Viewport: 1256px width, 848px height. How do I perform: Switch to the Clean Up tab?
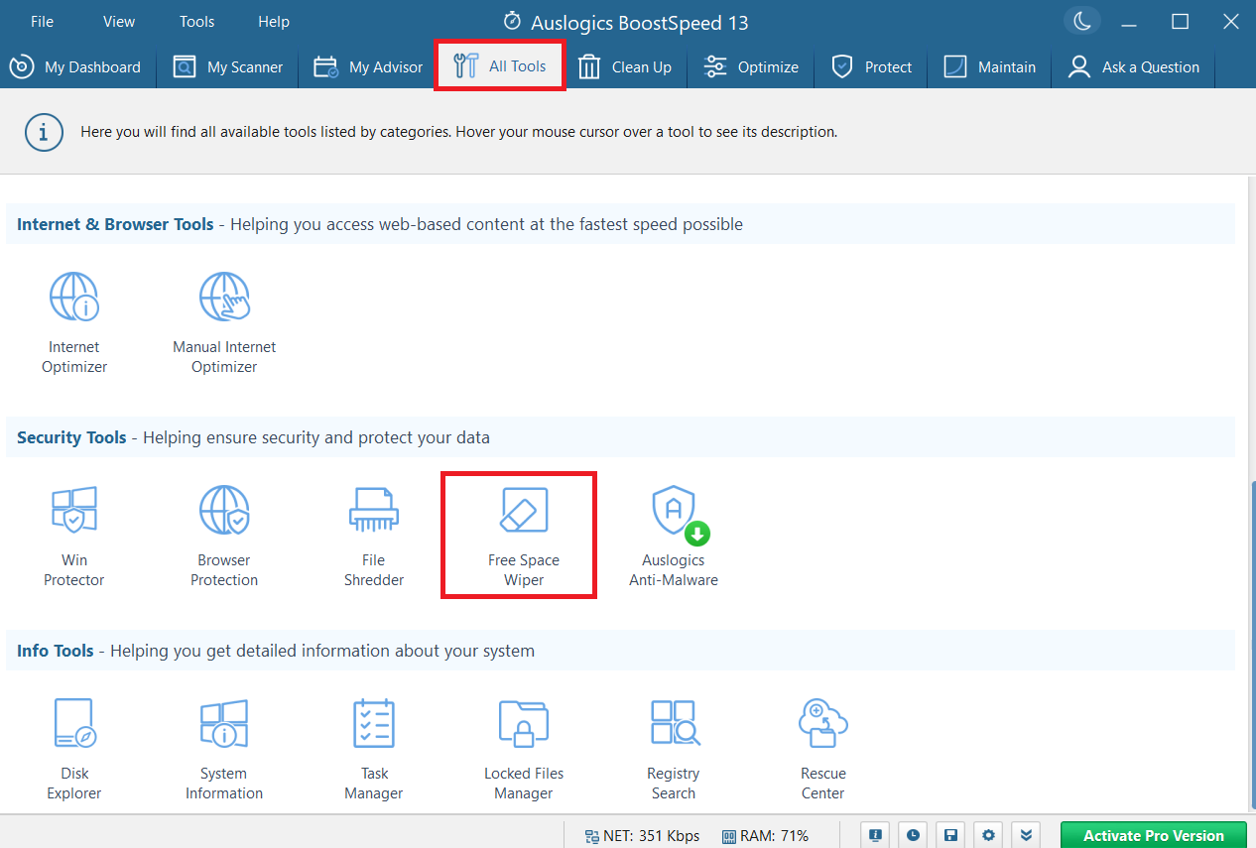(x=625, y=66)
